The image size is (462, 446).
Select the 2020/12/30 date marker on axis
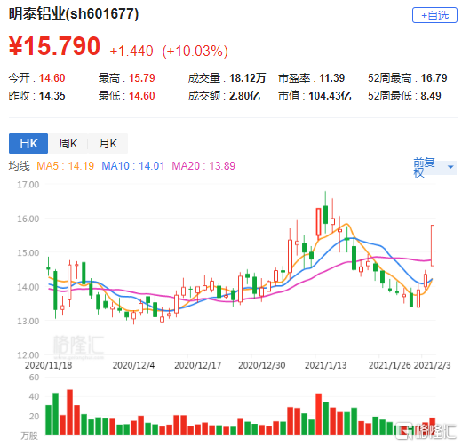click(x=262, y=365)
